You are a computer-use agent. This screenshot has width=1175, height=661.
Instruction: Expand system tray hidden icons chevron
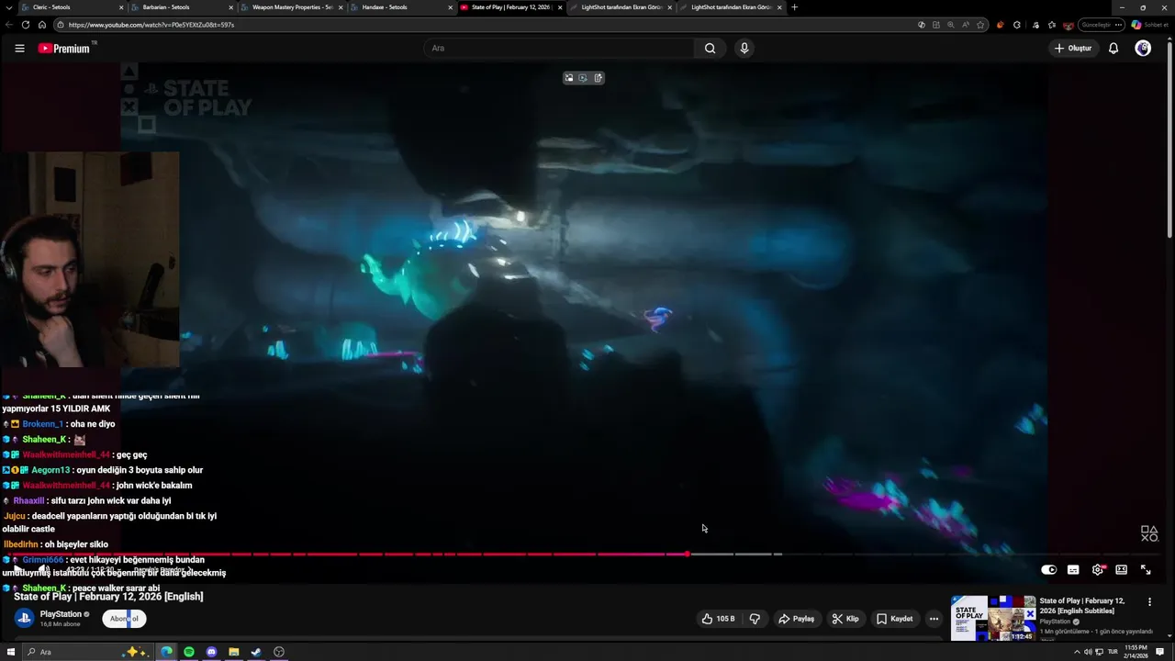tap(1077, 652)
